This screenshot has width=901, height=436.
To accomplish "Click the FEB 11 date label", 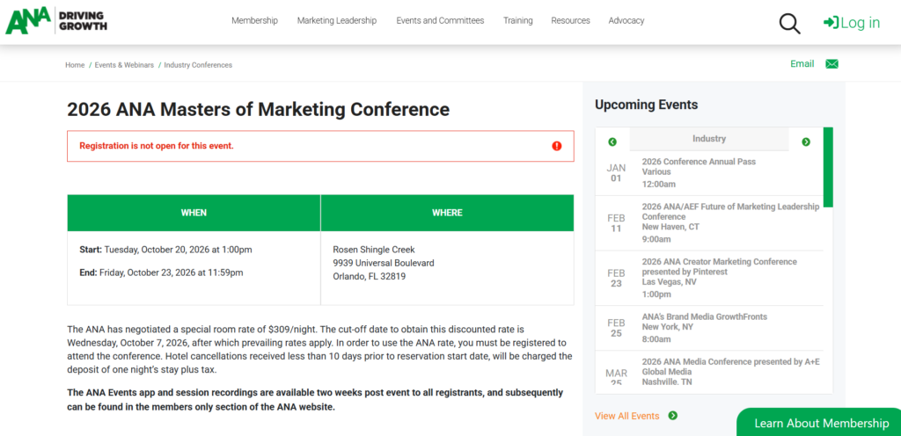I will click(x=616, y=223).
